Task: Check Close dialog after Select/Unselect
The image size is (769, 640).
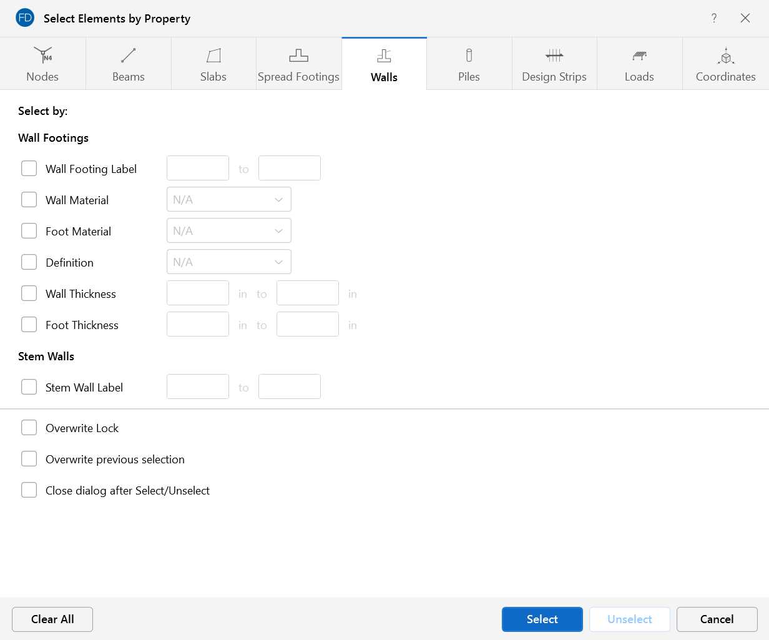Action: click(x=29, y=490)
